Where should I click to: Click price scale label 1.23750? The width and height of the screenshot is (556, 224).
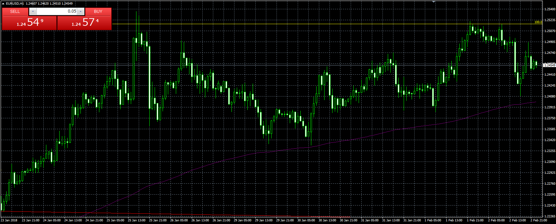[550, 118]
